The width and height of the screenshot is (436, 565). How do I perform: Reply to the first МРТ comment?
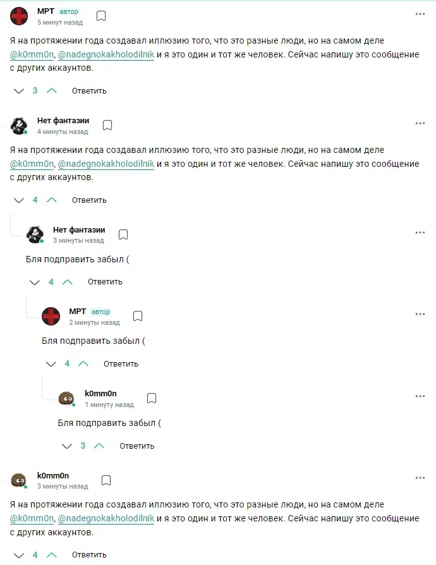click(89, 91)
